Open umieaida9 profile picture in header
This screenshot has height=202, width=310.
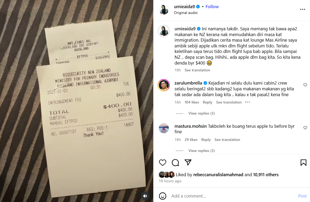(x=164, y=9)
